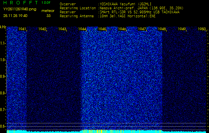Click the kHz axis unit label
The width and height of the screenshot is (209, 133).
pyautogui.click(x=3, y=27)
